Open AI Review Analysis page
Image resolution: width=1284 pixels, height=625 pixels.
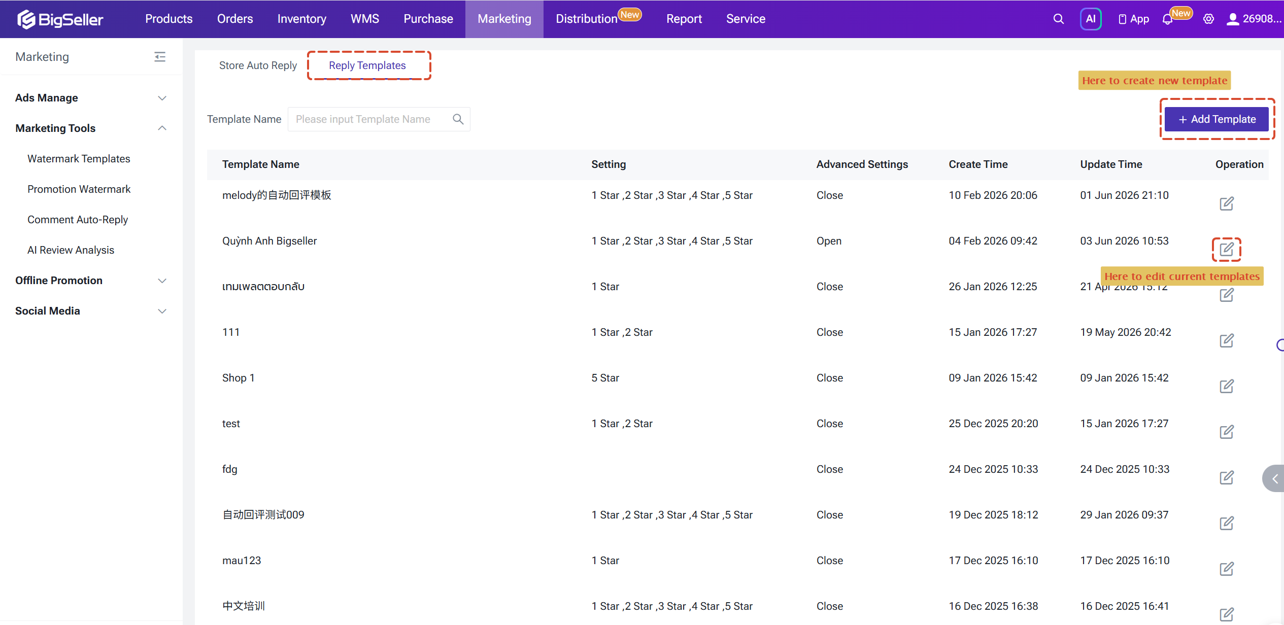[x=71, y=250]
